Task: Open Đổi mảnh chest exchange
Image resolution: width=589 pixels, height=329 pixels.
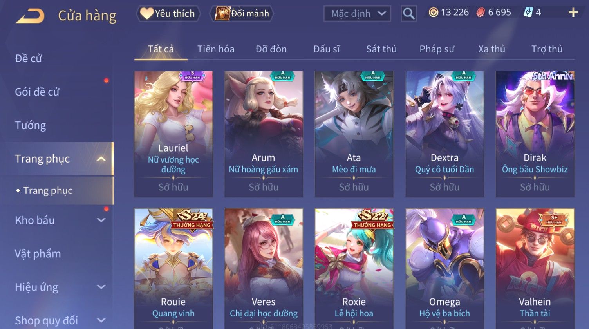Action: tap(242, 14)
